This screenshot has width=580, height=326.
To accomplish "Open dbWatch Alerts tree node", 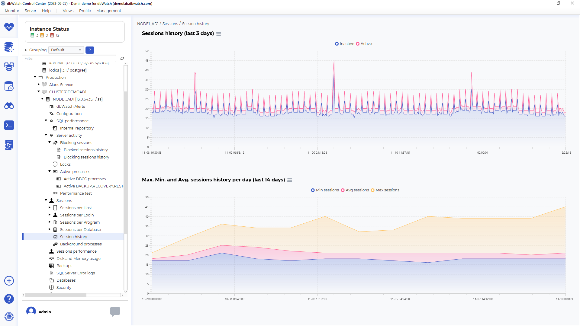I will 71,106.
